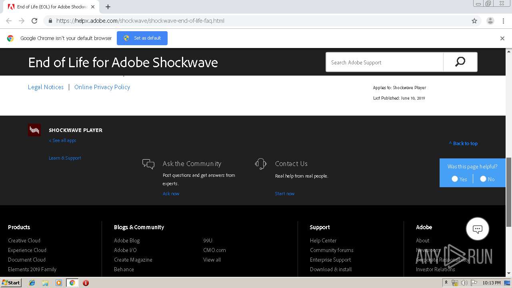The image size is (512, 288).
Task: Open the Adobe Blog footer link
Action: pos(127,240)
